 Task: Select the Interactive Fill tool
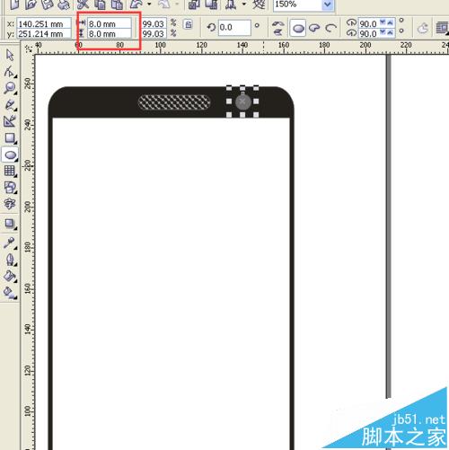click(10, 293)
